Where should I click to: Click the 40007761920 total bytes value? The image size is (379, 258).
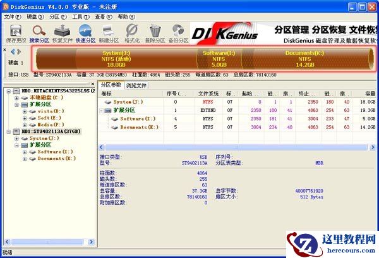click(309, 191)
